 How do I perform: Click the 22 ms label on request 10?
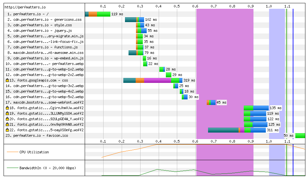click(153, 64)
